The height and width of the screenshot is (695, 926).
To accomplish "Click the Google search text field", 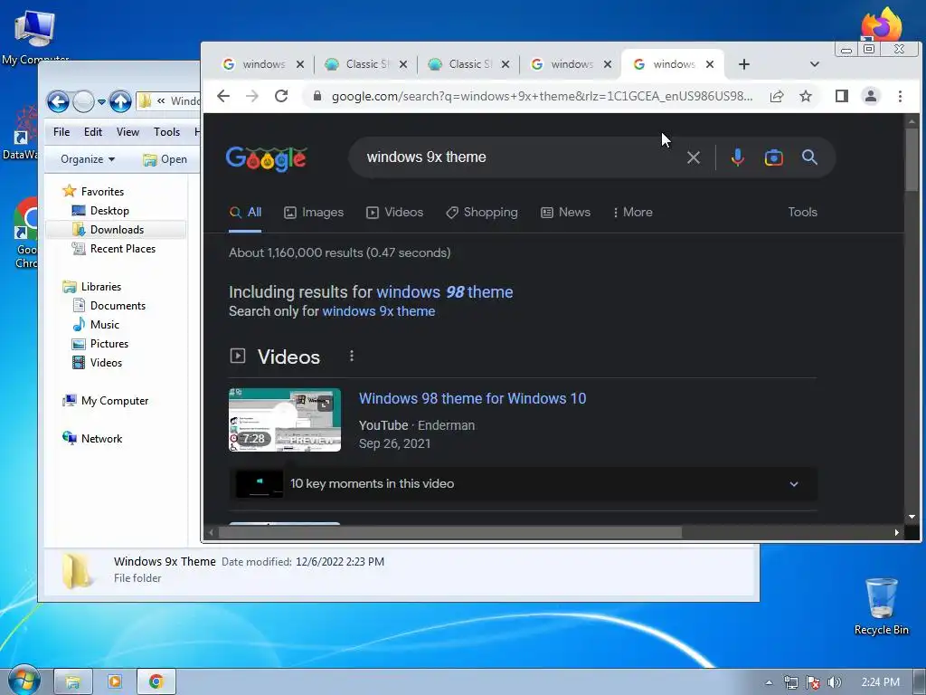I will (x=520, y=157).
